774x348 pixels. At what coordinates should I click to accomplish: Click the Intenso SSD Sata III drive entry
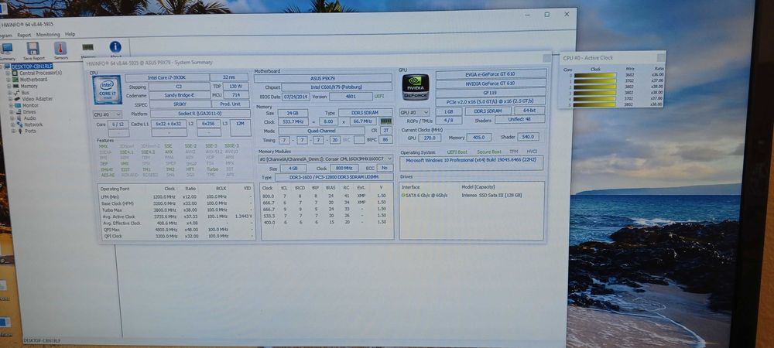click(x=491, y=195)
